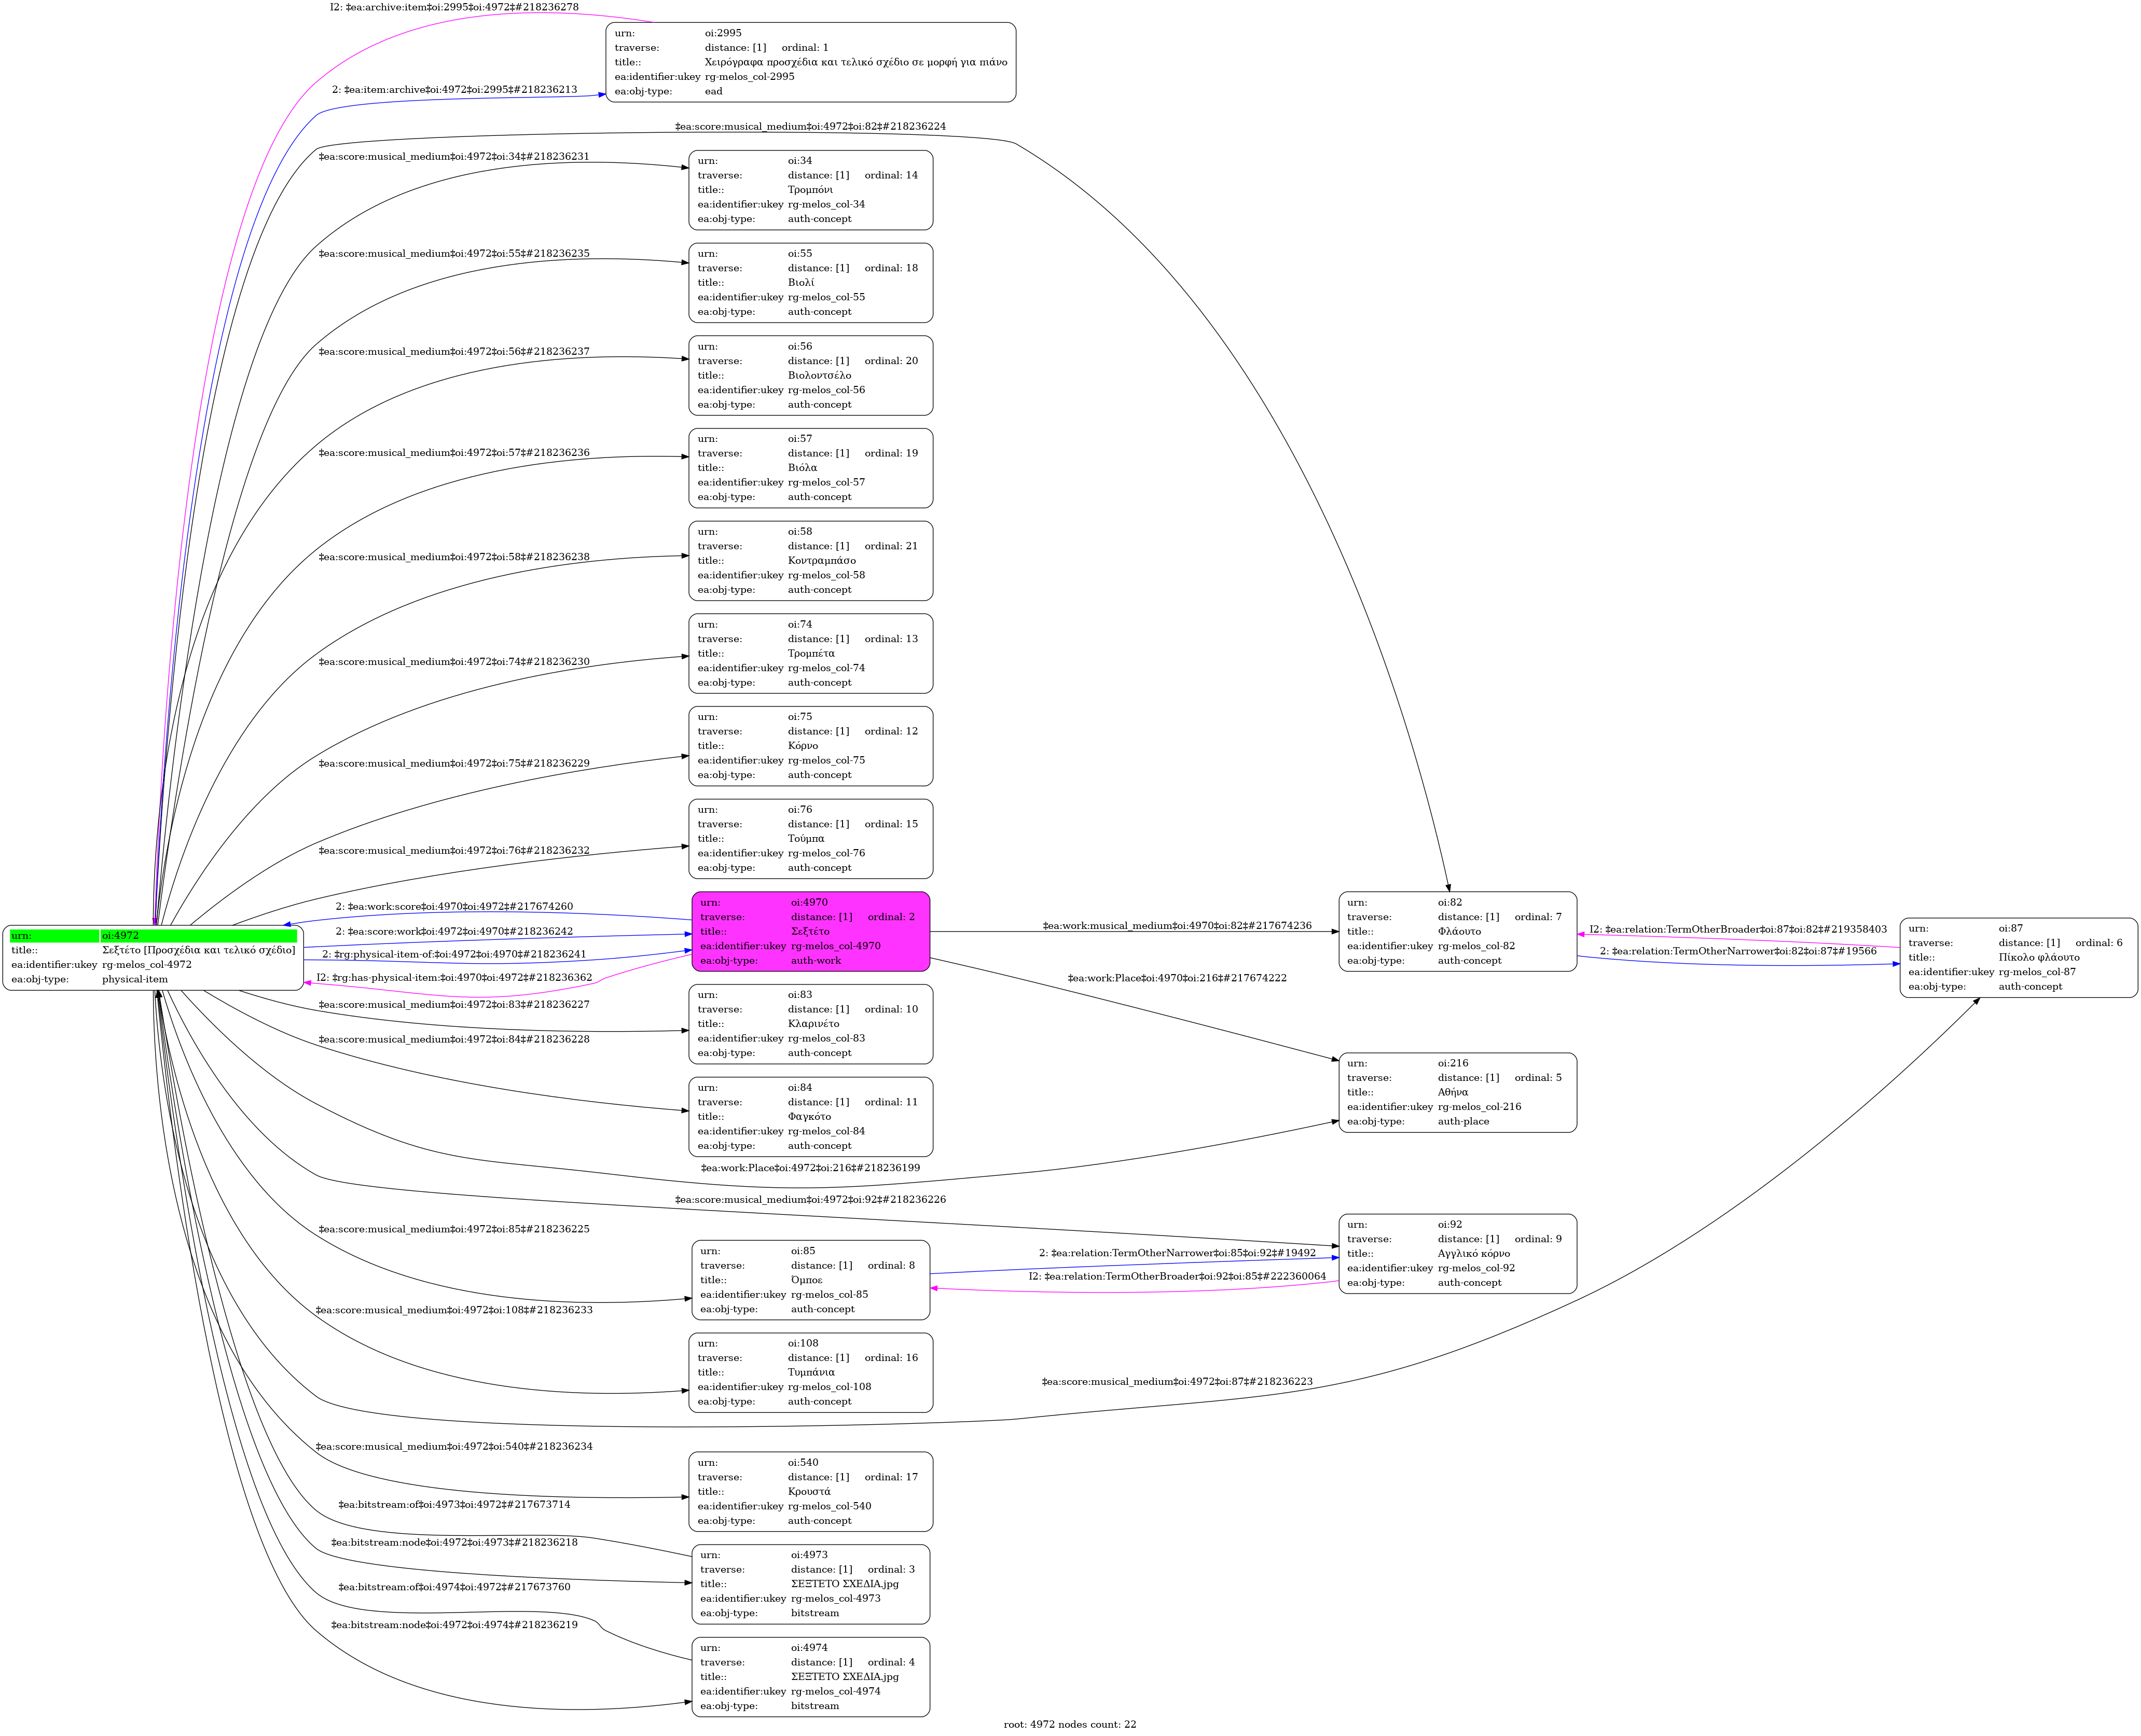2141x1736 pixels.
Task: Select the Αθήνα auth-place node oi:216
Action: pos(1457,1092)
